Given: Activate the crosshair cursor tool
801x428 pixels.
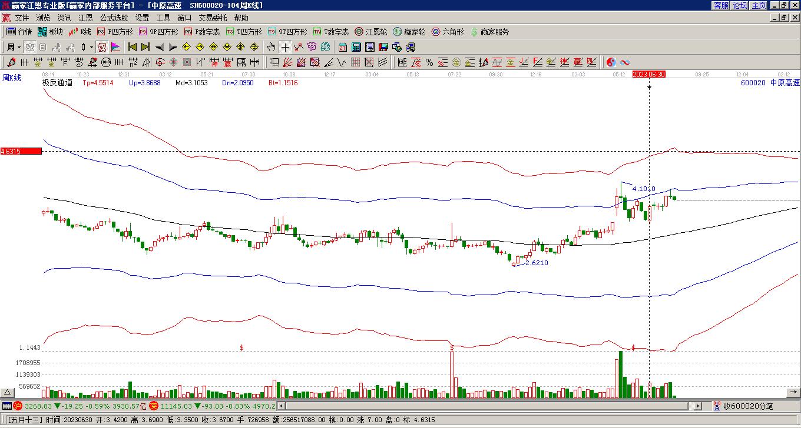Looking at the screenshot, I should coord(285,47).
